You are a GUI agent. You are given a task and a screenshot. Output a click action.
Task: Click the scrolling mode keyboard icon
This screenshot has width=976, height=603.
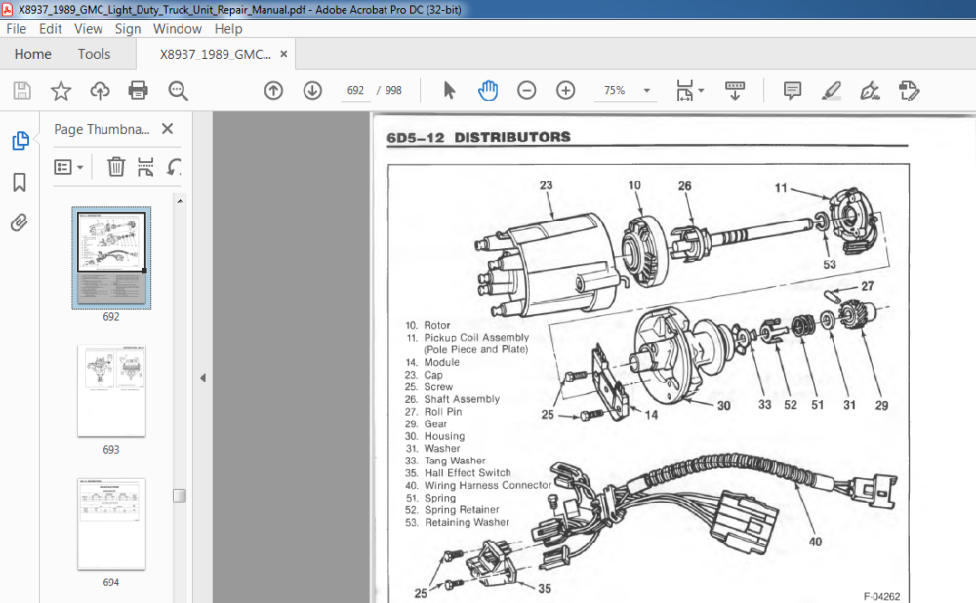[x=735, y=90]
